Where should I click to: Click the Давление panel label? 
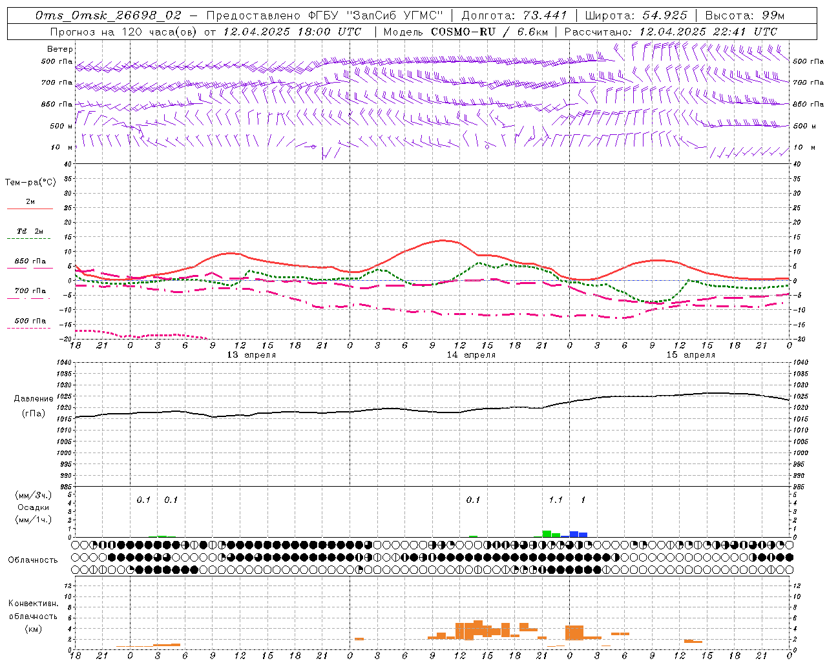pos(34,399)
